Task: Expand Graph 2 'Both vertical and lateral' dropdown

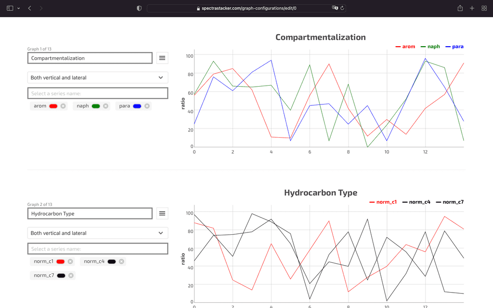Action: click(x=98, y=233)
